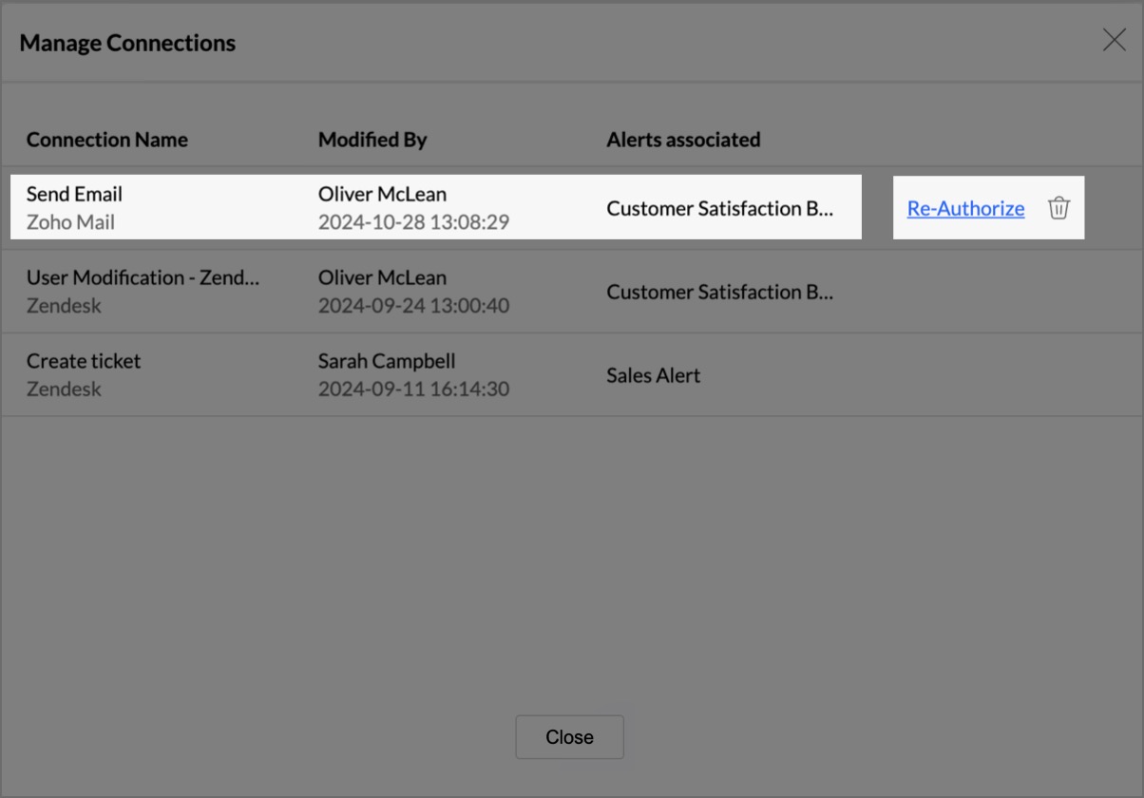Select the Send Email connection name

click(74, 194)
